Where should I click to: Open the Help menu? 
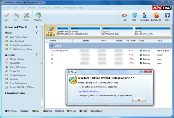coord(81,8)
